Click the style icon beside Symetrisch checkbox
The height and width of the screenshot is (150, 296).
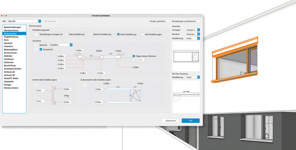(37, 50)
